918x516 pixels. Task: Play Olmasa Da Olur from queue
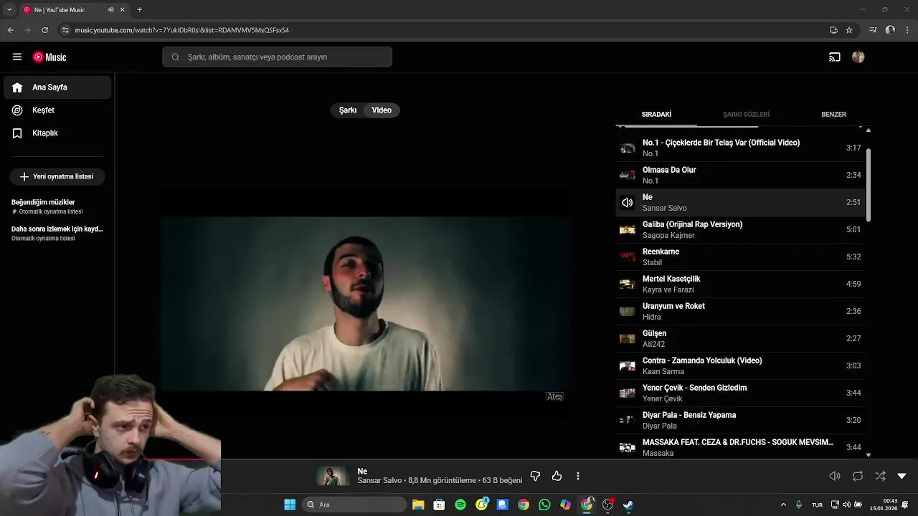740,175
